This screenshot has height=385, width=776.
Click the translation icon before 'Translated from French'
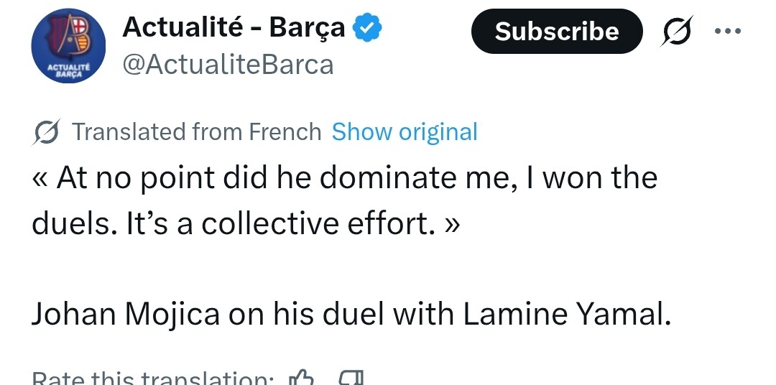point(47,132)
